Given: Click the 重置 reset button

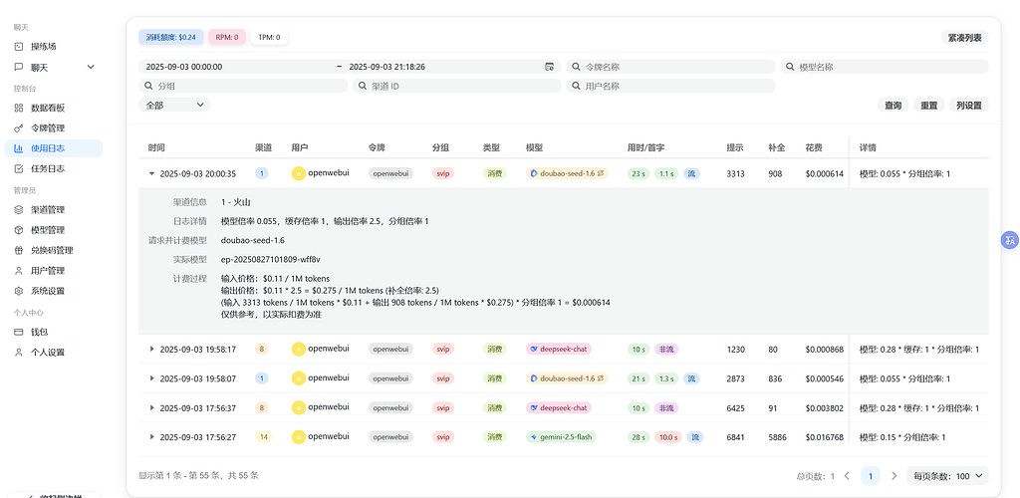Looking at the screenshot, I should click(x=929, y=106).
